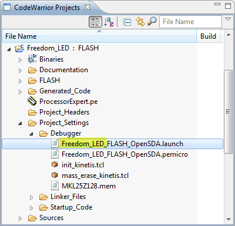Image resolution: width=235 pixels, height=226 pixels.
Task: Collapse the Freedom_LED project node
Action: point(9,49)
